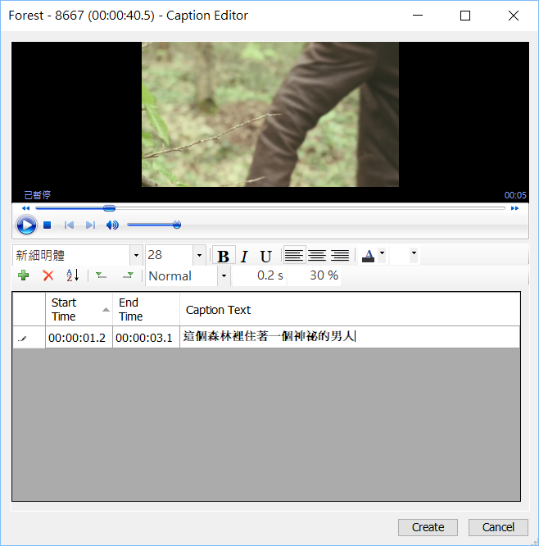This screenshot has width=539, height=546.
Task: Jump to the next frame
Action: click(90, 225)
